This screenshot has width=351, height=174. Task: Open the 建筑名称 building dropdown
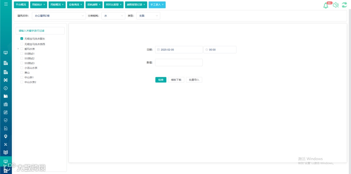point(59,16)
